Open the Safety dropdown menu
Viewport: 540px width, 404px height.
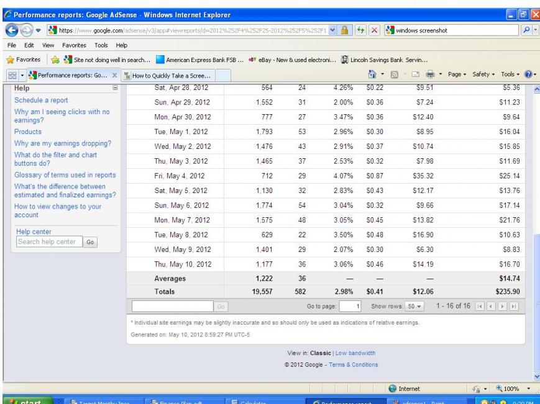pyautogui.click(x=483, y=74)
